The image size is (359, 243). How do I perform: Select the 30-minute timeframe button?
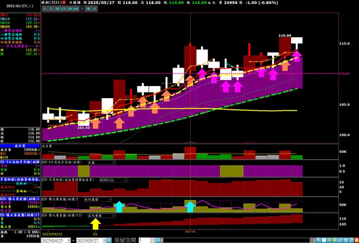click(69, 9)
